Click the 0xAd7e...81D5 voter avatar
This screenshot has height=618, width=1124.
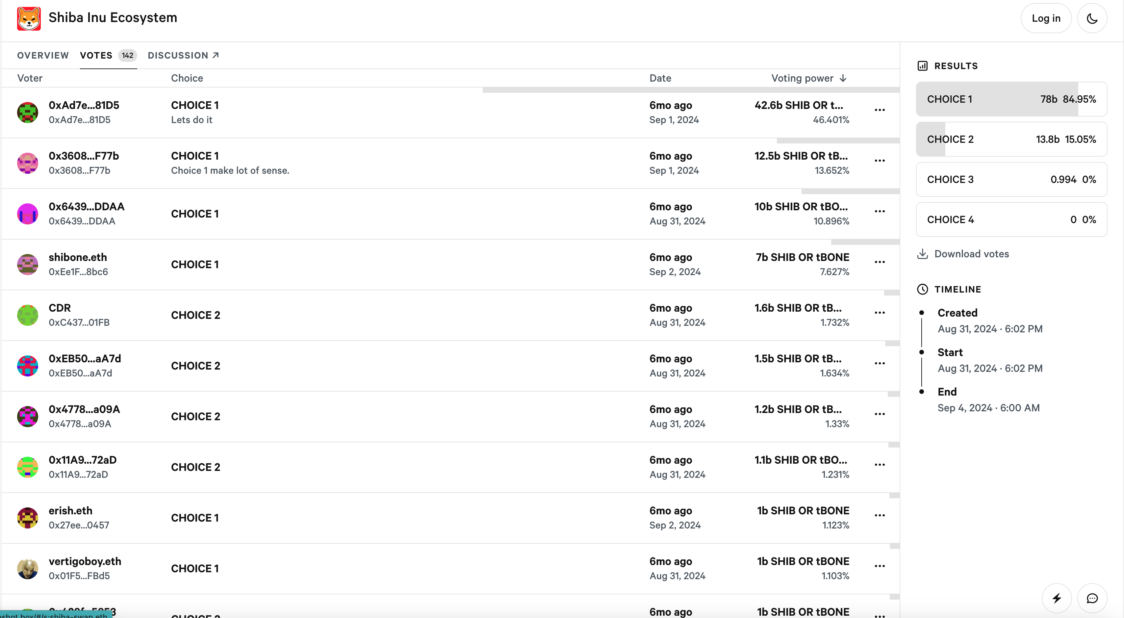coord(28,113)
